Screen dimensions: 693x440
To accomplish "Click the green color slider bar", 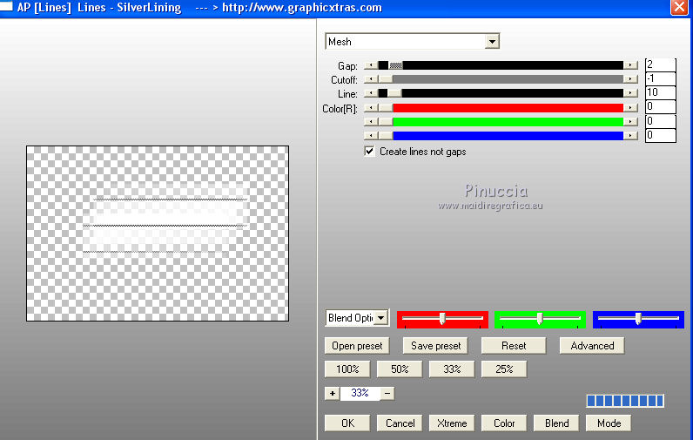I will pyautogui.click(x=501, y=122).
